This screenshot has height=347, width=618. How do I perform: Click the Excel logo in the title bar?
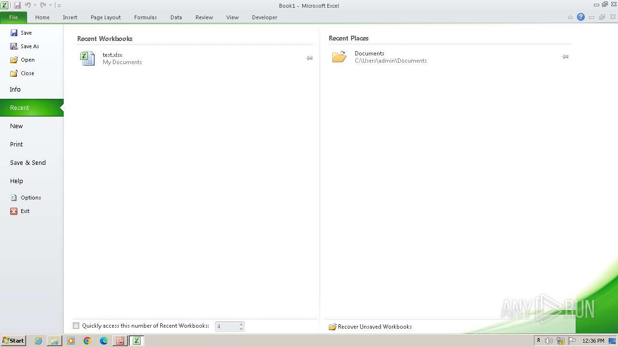[4, 5]
